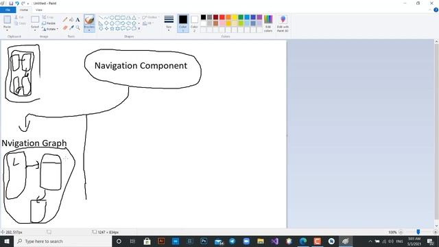The height and width of the screenshot is (247, 439).
Task: Select Color 1 foreground box
Action: click(183, 23)
